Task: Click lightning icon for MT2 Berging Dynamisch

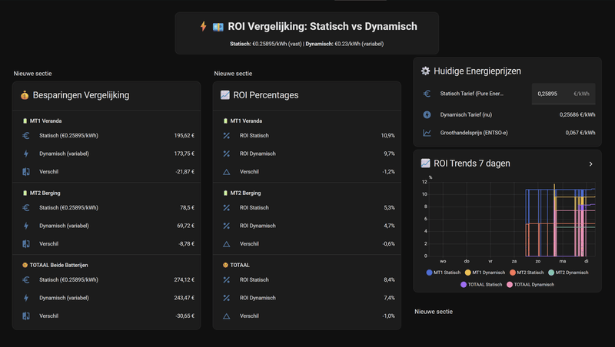Action: 26,226
